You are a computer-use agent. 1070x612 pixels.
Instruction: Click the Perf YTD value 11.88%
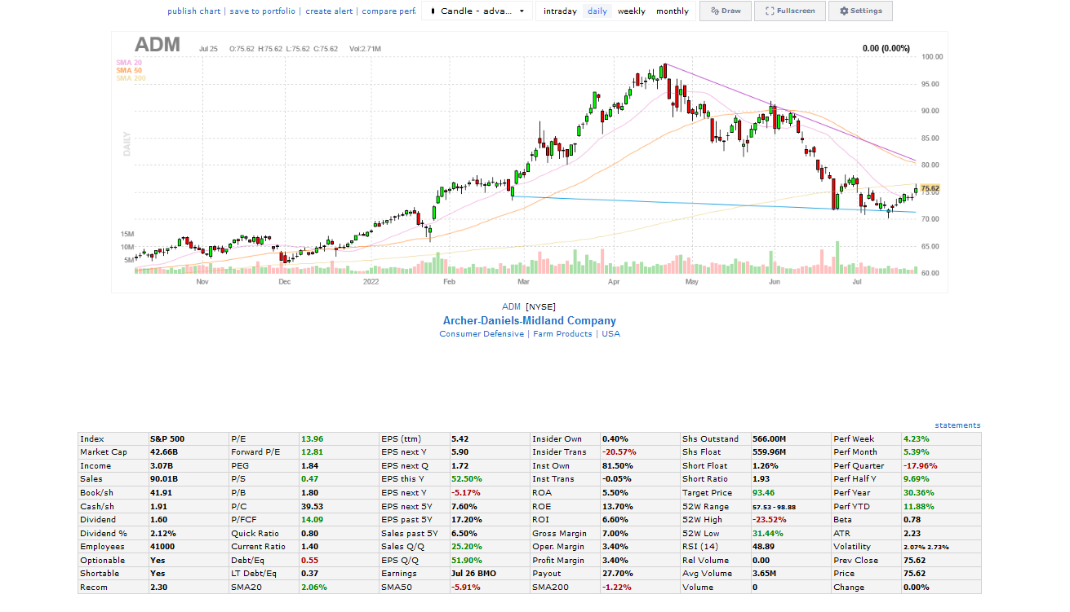click(917, 506)
